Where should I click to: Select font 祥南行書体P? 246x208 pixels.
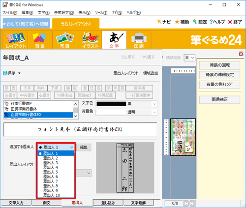tap(38, 103)
